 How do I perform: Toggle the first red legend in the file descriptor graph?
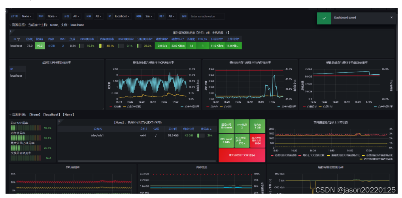click(283, 155)
